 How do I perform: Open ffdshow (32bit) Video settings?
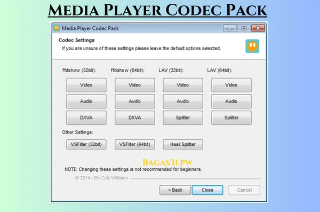click(86, 85)
